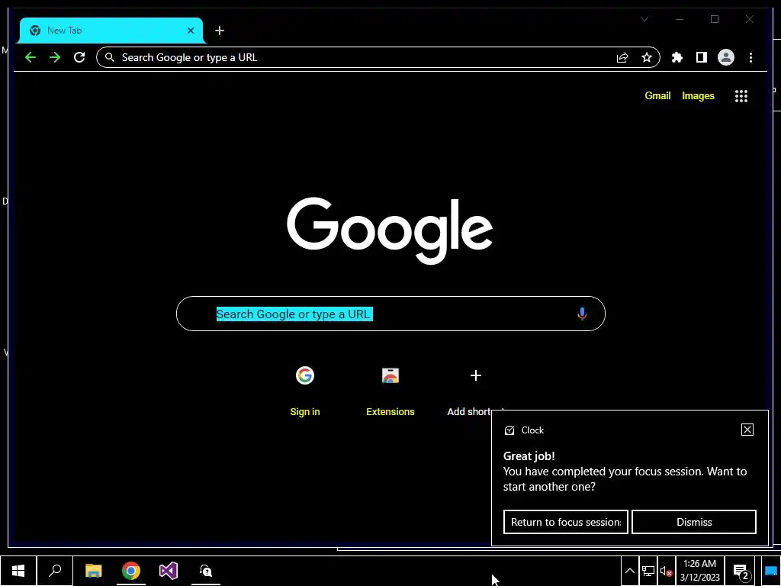Go forward with the forward arrow
Viewport: 781px width, 586px height.
[55, 57]
